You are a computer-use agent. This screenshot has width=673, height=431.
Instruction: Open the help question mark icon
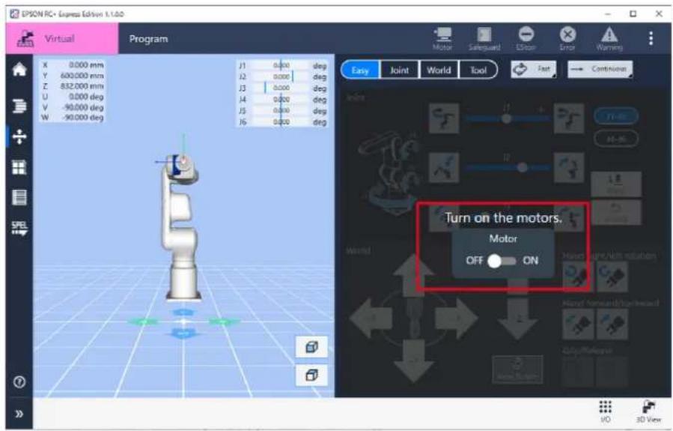coord(19,382)
